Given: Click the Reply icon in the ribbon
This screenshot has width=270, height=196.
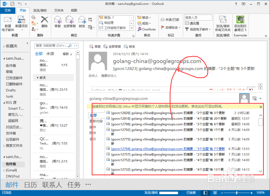Looking at the screenshot, I should (58, 22).
